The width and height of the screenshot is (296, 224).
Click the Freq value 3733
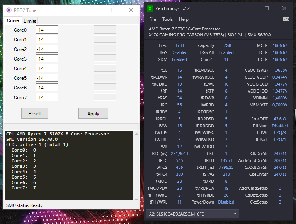[179, 45]
